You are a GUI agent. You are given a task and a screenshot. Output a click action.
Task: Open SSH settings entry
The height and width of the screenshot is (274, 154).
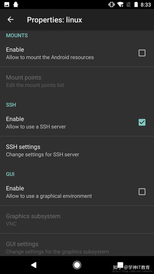(x=77, y=150)
